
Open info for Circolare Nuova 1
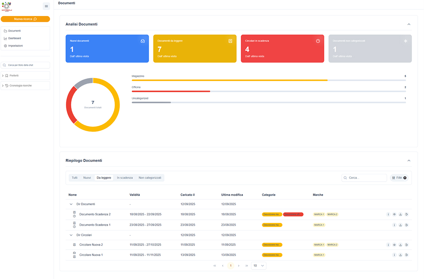[x=394, y=255]
